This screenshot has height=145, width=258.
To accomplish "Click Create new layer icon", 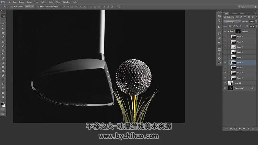I will point(249,129).
